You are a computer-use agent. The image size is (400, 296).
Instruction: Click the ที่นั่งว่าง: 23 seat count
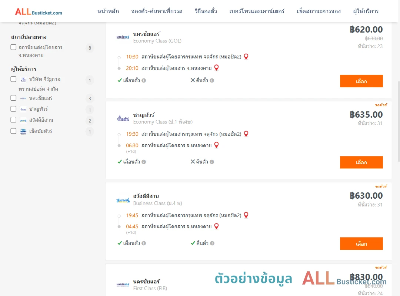[x=370, y=46]
